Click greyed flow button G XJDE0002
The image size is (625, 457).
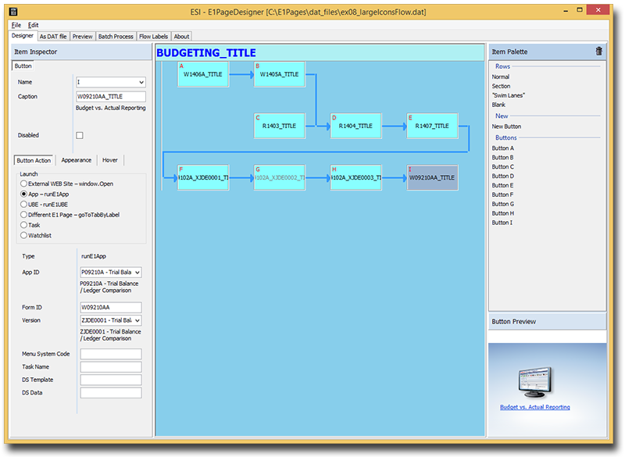(280, 177)
